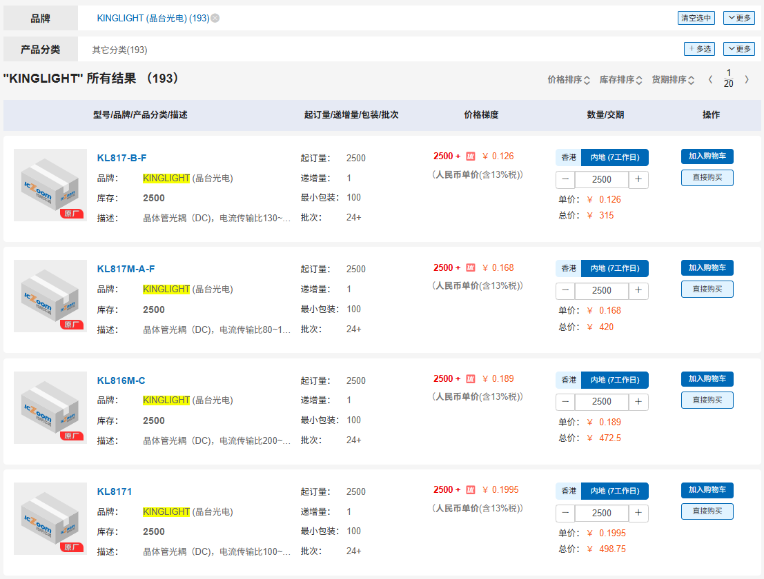The width and height of the screenshot is (764, 579).
Task: Decrease quantity for KL816M-C
Action: [565, 402]
